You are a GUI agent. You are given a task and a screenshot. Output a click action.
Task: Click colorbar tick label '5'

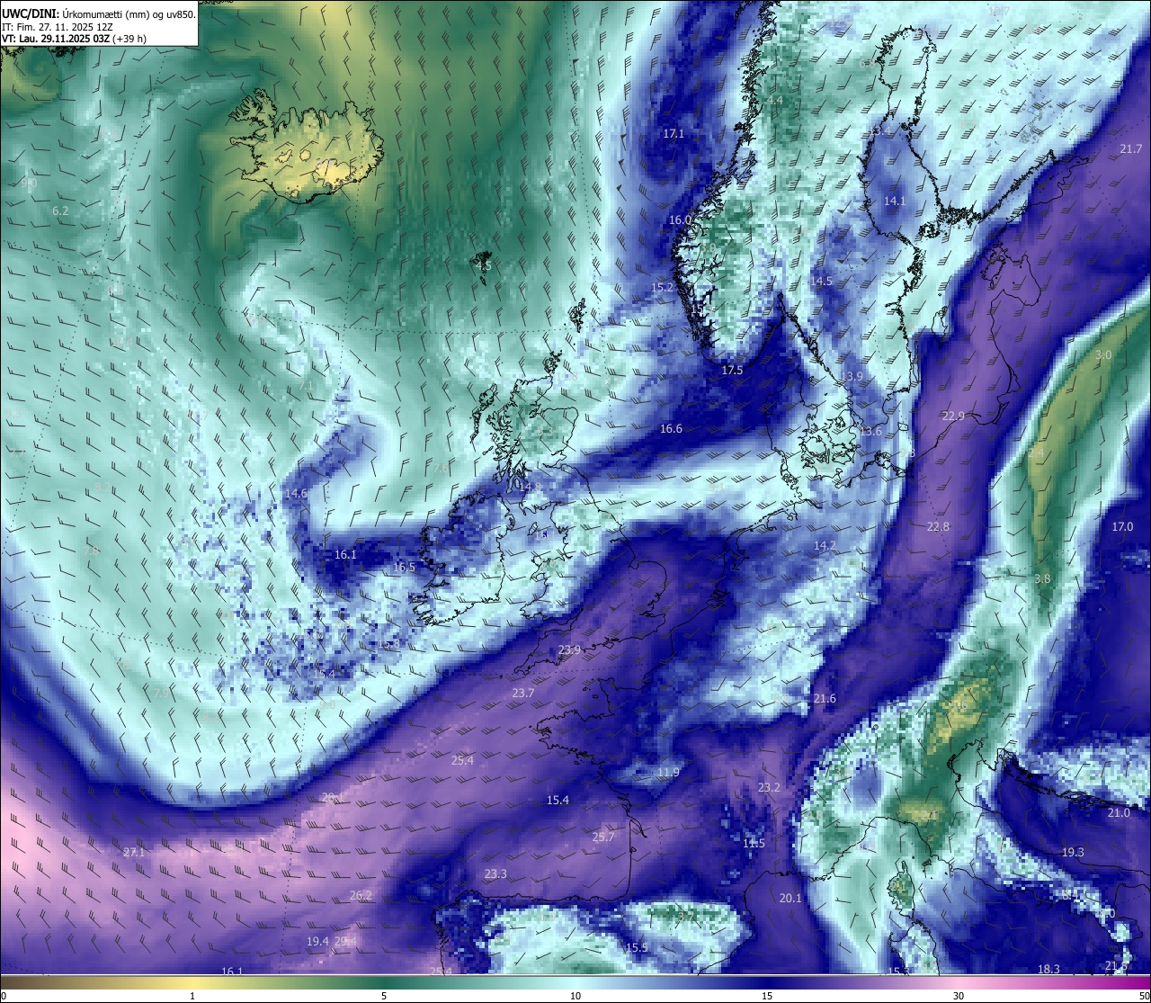[x=384, y=996]
